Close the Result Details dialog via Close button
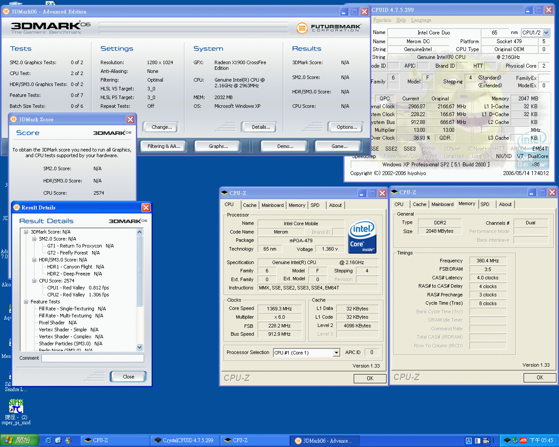559x447 pixels. pos(128,377)
